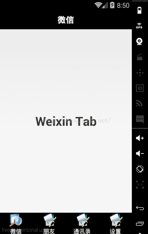148x234 pixels.
Task: Open the battery widget in the emulator sidebar
Action: (x=139, y=10)
